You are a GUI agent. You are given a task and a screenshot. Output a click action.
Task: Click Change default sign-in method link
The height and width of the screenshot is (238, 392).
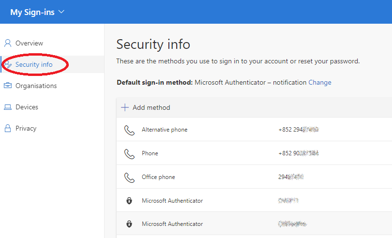point(320,83)
